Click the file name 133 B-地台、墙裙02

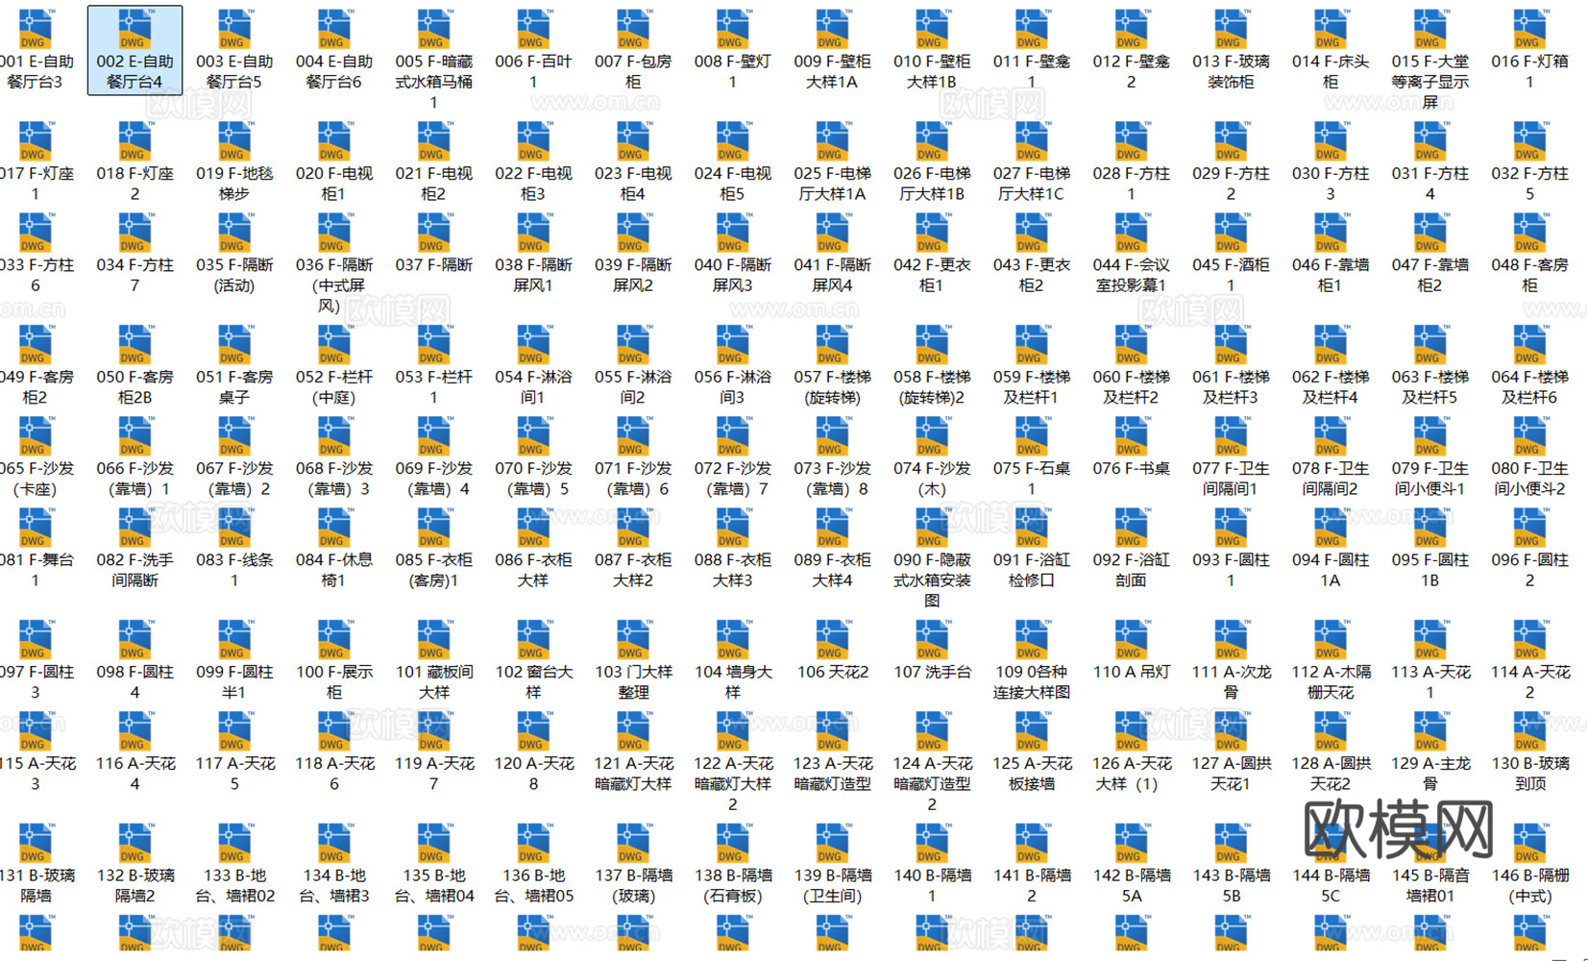(x=234, y=886)
